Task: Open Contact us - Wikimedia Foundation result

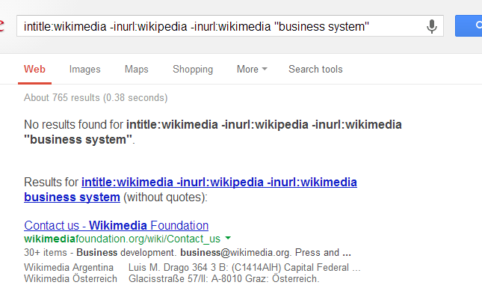Action: coord(116,226)
